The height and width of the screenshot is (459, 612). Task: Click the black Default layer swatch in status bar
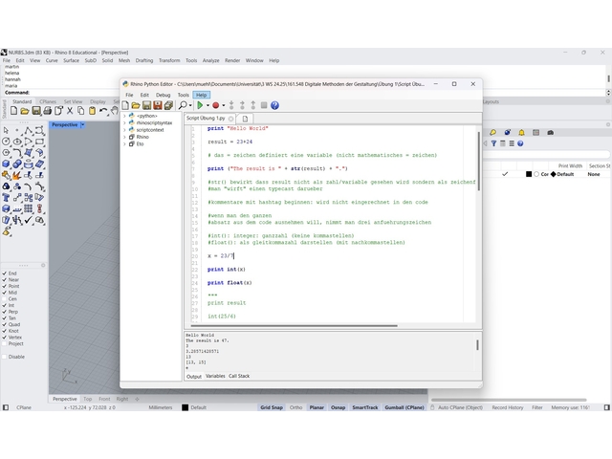(x=185, y=407)
